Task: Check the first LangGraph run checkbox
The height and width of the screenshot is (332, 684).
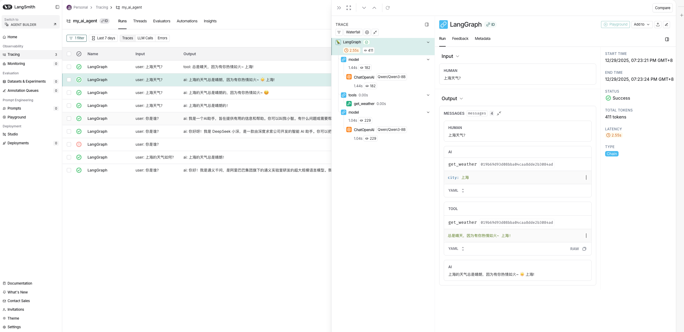Action: click(69, 67)
